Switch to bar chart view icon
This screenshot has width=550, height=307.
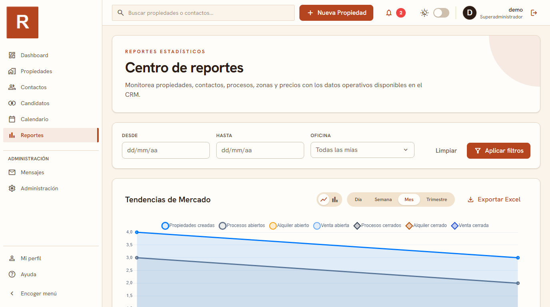click(335, 199)
